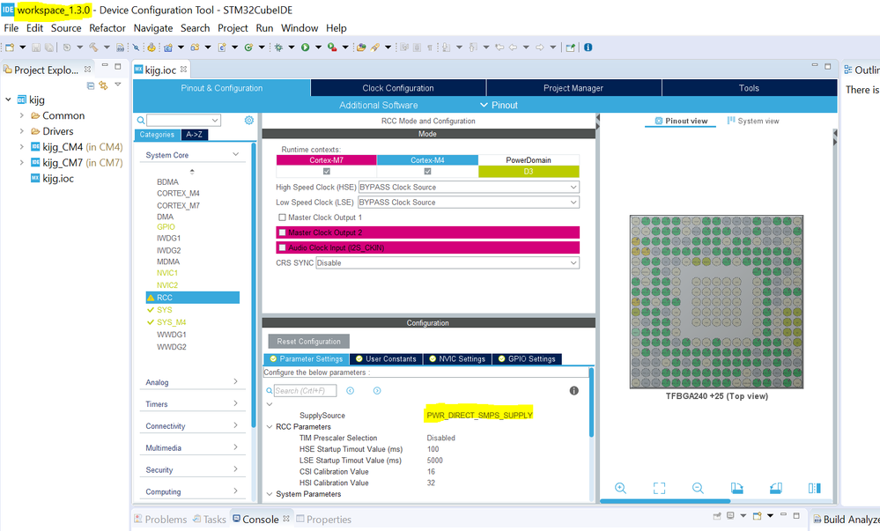Click the pin console icon
880x531 pixels.
717,515
